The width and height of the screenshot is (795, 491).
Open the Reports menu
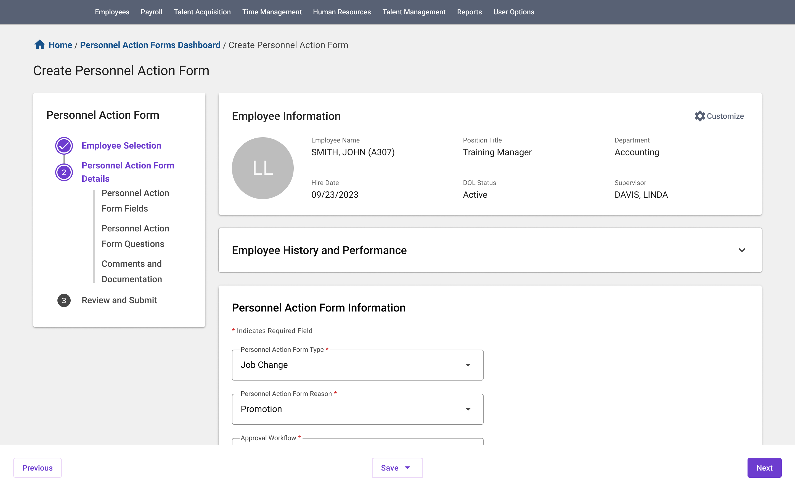469,12
